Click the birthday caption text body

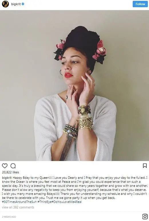75,188
